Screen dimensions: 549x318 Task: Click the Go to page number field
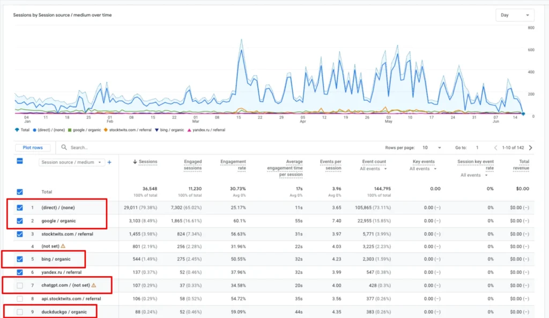click(479, 147)
